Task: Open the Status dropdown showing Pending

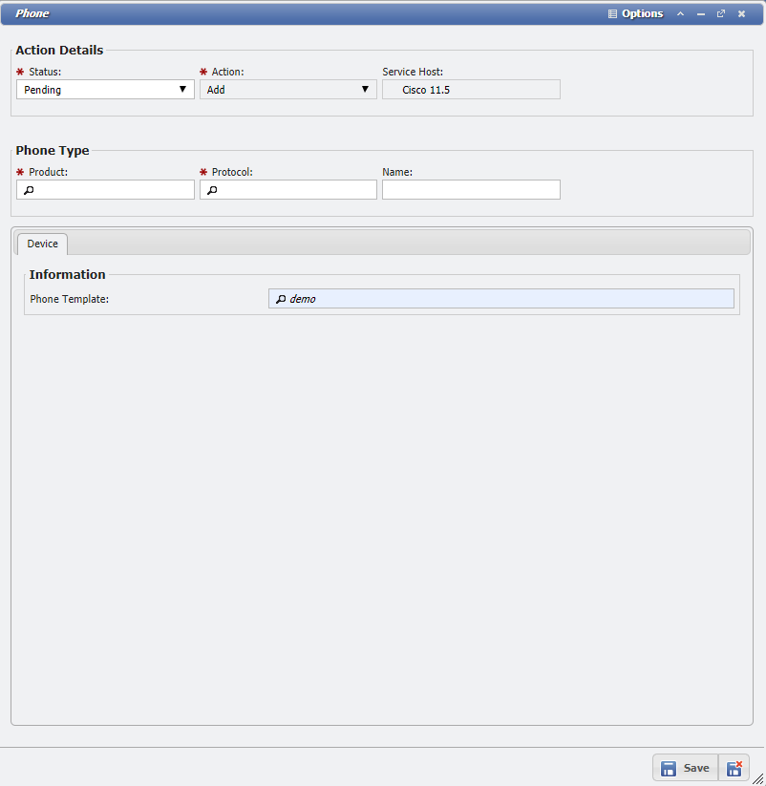Action: click(x=105, y=90)
